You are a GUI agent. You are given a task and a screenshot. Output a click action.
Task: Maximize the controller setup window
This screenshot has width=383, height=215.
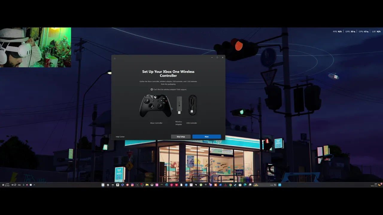(217, 57)
